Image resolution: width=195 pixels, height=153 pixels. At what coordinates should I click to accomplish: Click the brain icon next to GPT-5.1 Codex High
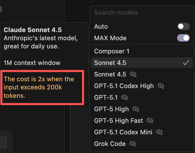click(x=161, y=86)
